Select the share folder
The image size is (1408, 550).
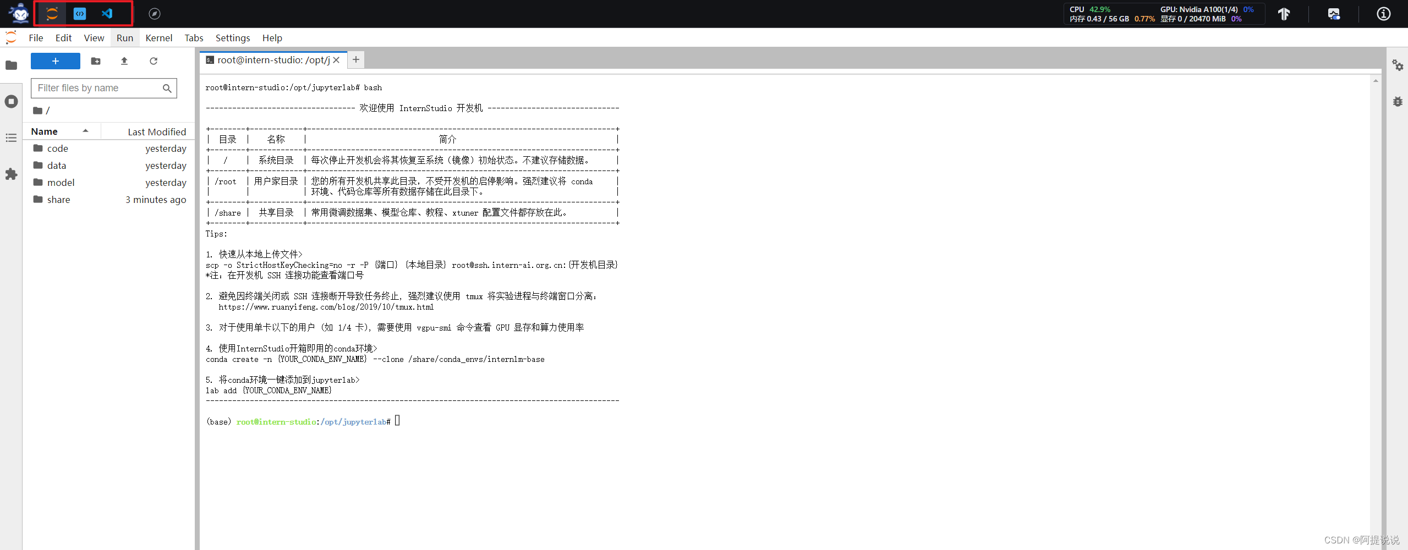click(x=109, y=200)
